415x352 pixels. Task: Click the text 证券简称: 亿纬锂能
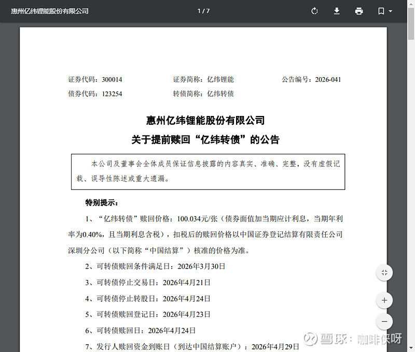point(203,80)
